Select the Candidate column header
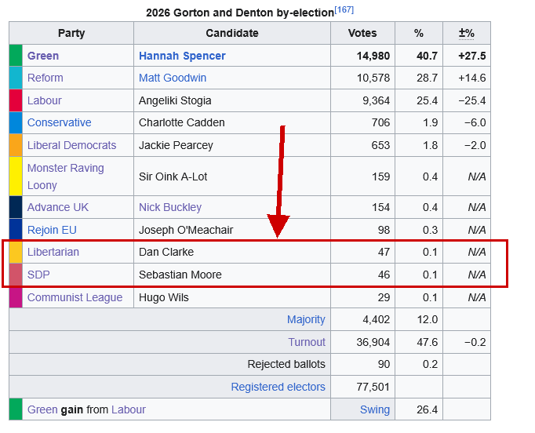The image size is (535, 433). 232,33
